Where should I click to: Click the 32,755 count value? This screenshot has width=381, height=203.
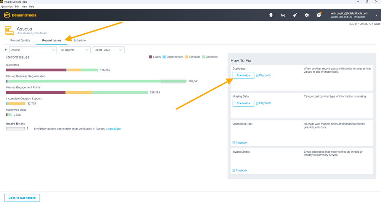tap(32, 104)
